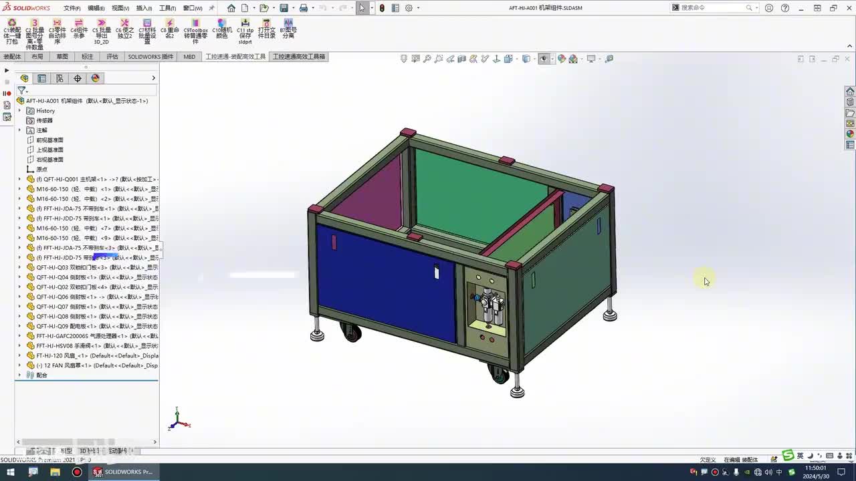Click the Save icon in the top bar
856x481 pixels.
pyautogui.click(x=284, y=8)
